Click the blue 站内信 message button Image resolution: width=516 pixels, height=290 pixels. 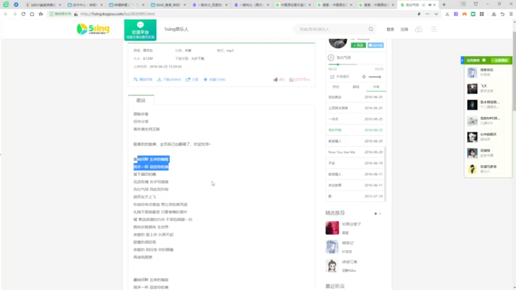(375, 45)
